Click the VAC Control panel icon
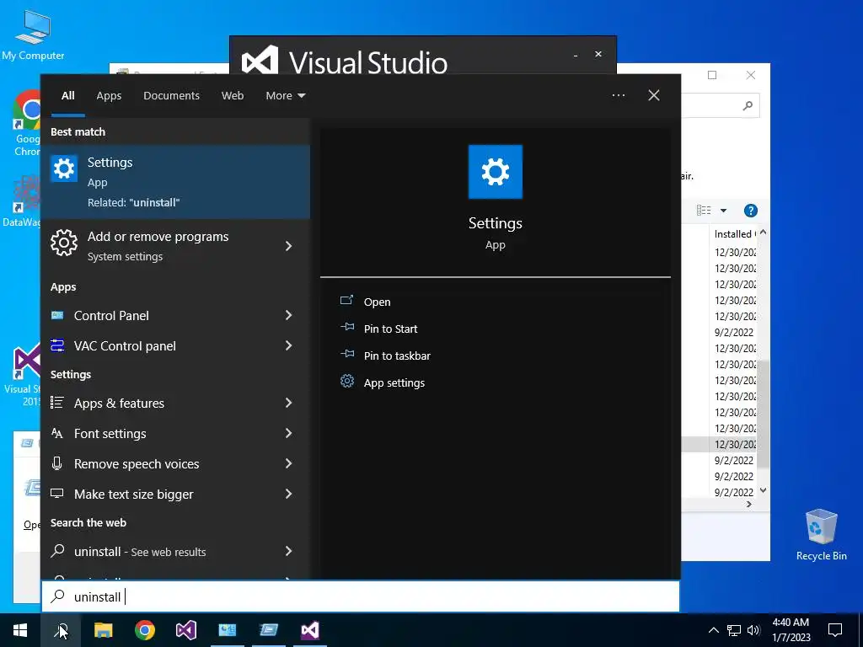The height and width of the screenshot is (647, 863). [57, 345]
